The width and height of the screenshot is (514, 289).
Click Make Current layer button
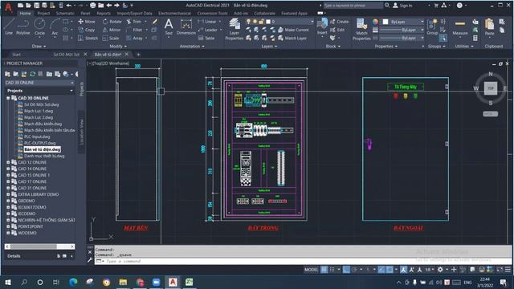(293, 30)
